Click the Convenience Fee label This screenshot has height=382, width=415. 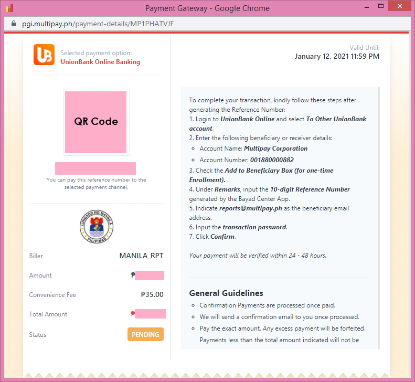52,295
